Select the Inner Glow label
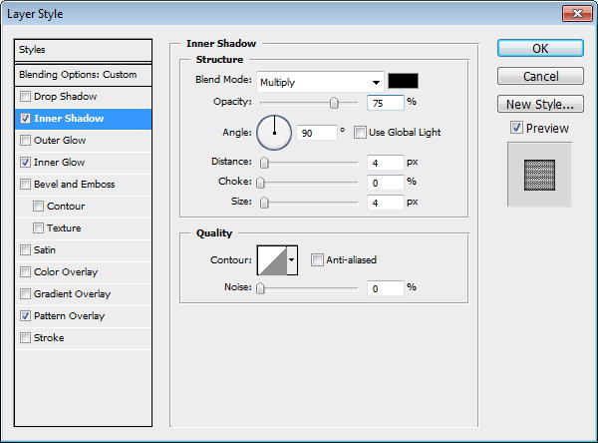The image size is (598, 443). (x=59, y=163)
